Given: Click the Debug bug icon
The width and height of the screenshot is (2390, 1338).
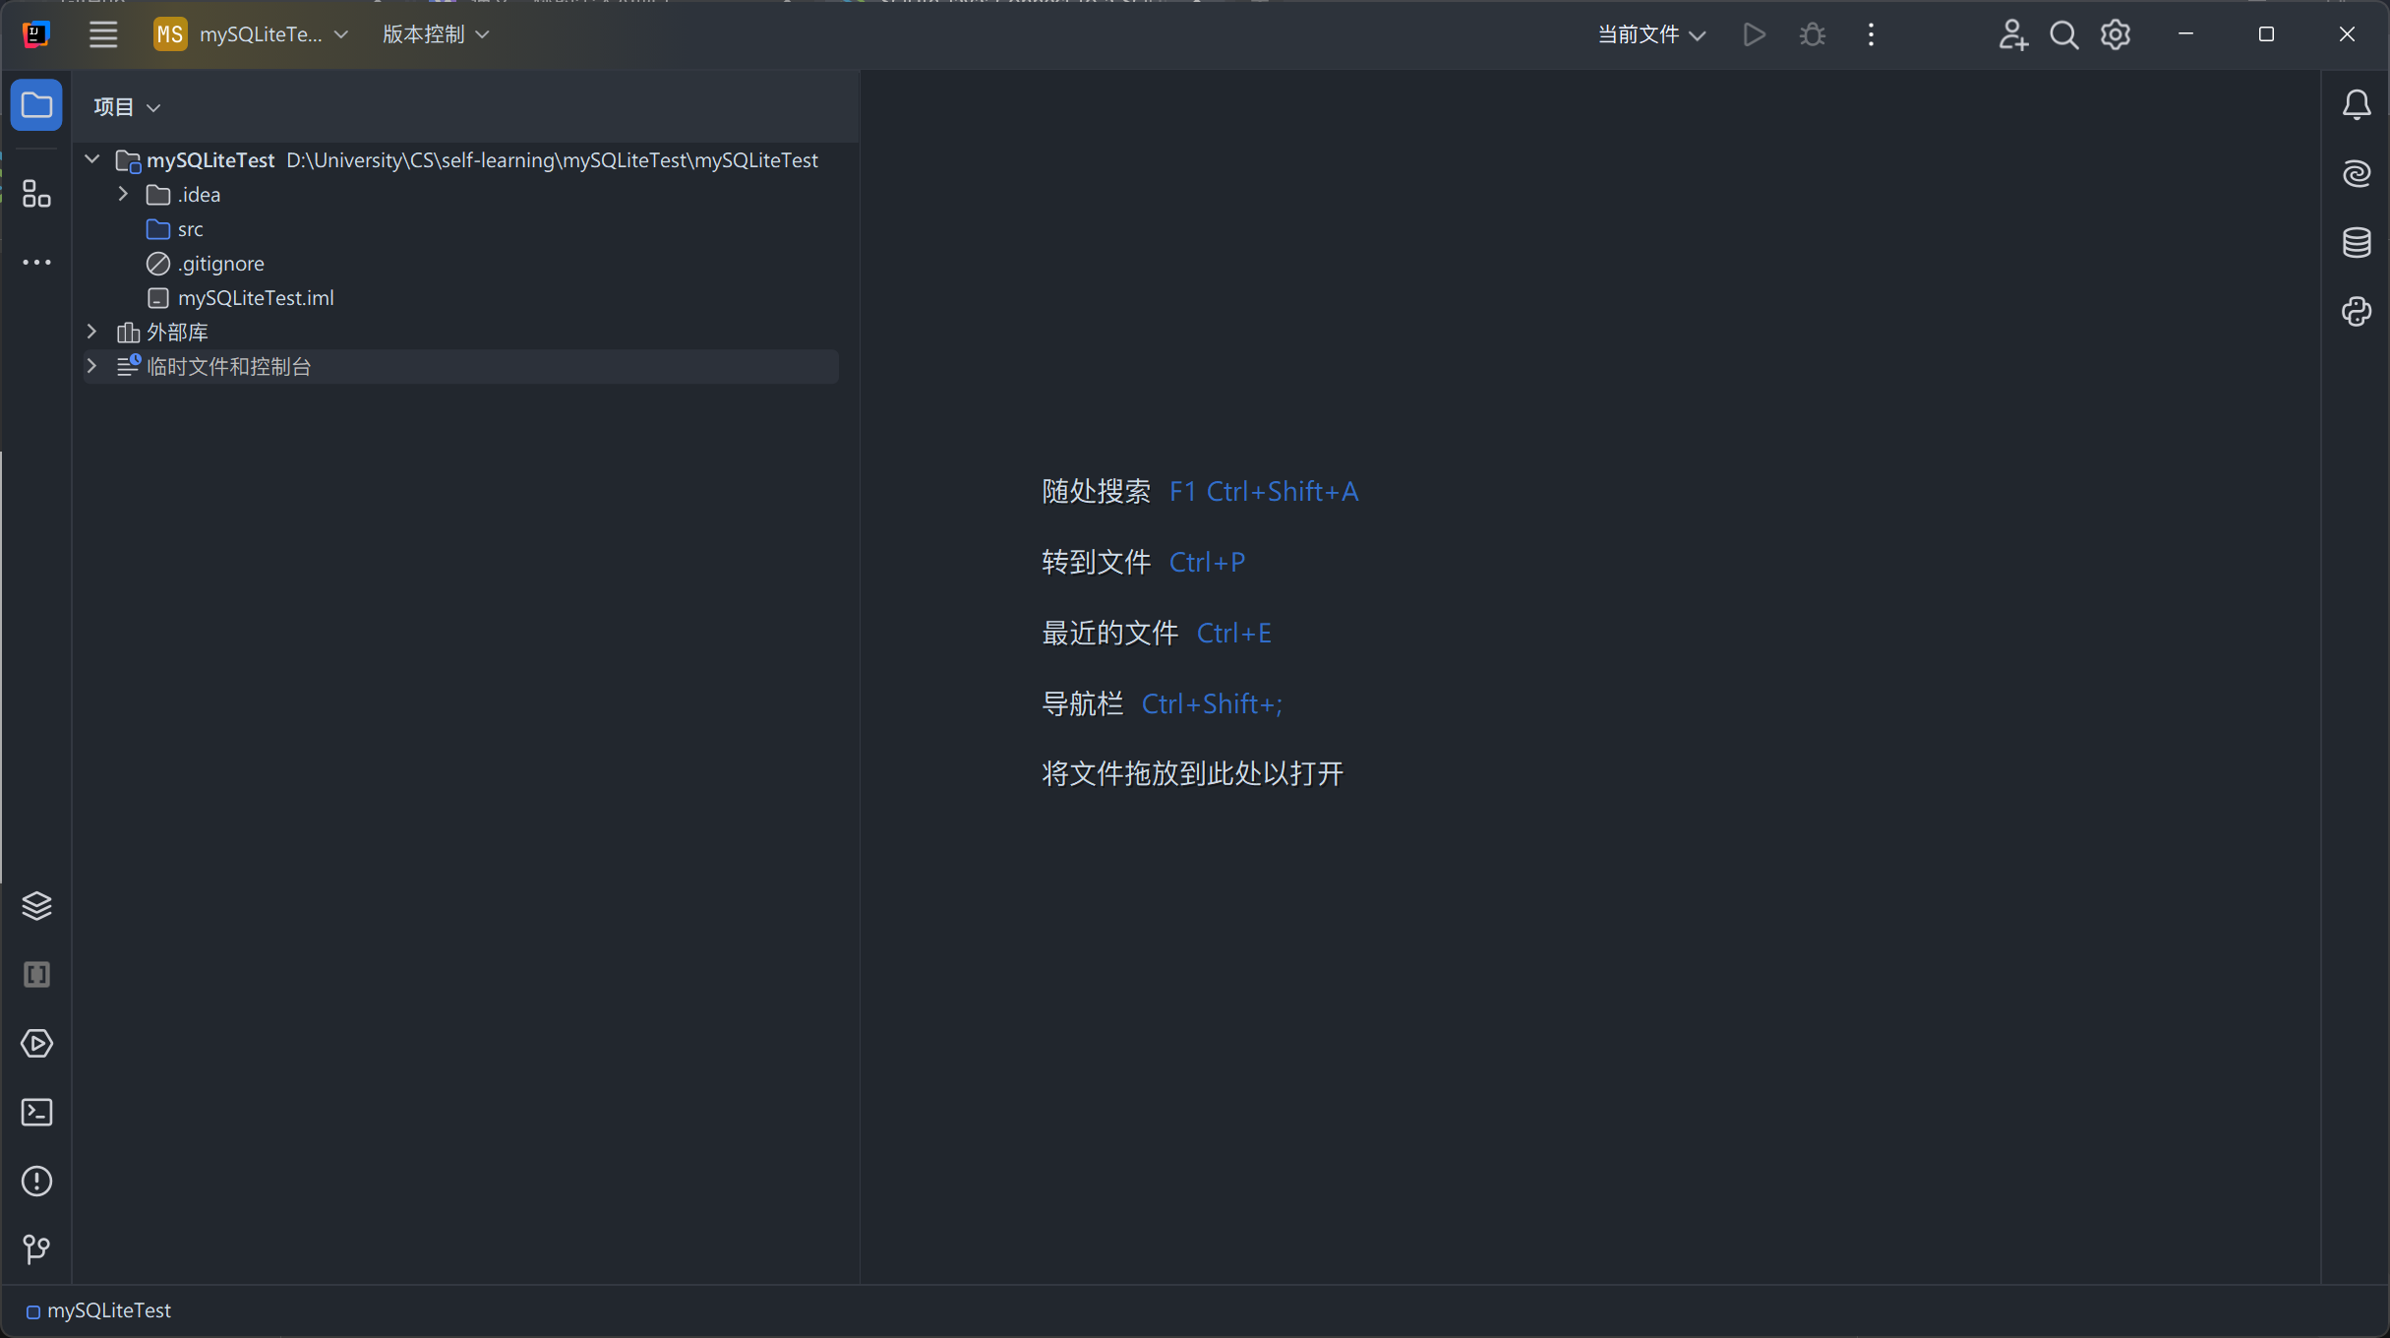Looking at the screenshot, I should (1812, 34).
